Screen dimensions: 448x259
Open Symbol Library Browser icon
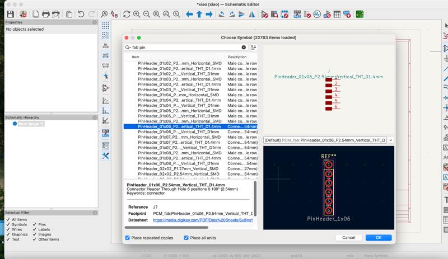(x=274, y=14)
